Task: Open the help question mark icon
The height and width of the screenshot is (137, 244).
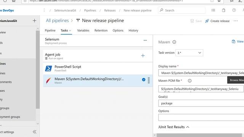Action: point(234,10)
